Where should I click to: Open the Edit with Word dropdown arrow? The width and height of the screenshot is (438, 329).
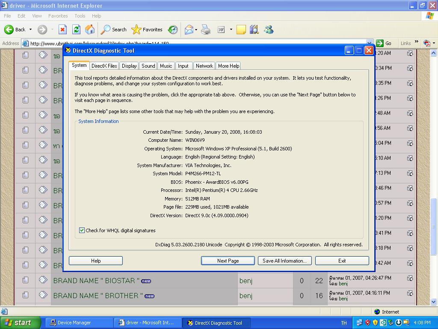[231, 30]
